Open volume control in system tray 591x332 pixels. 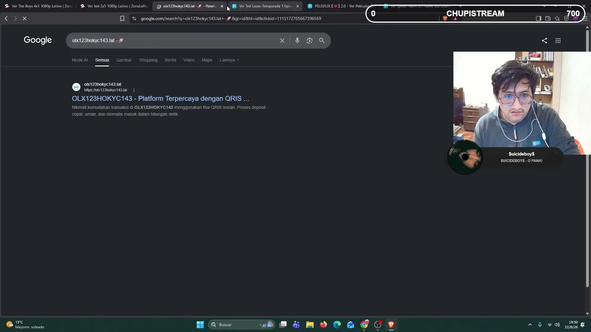557,325
